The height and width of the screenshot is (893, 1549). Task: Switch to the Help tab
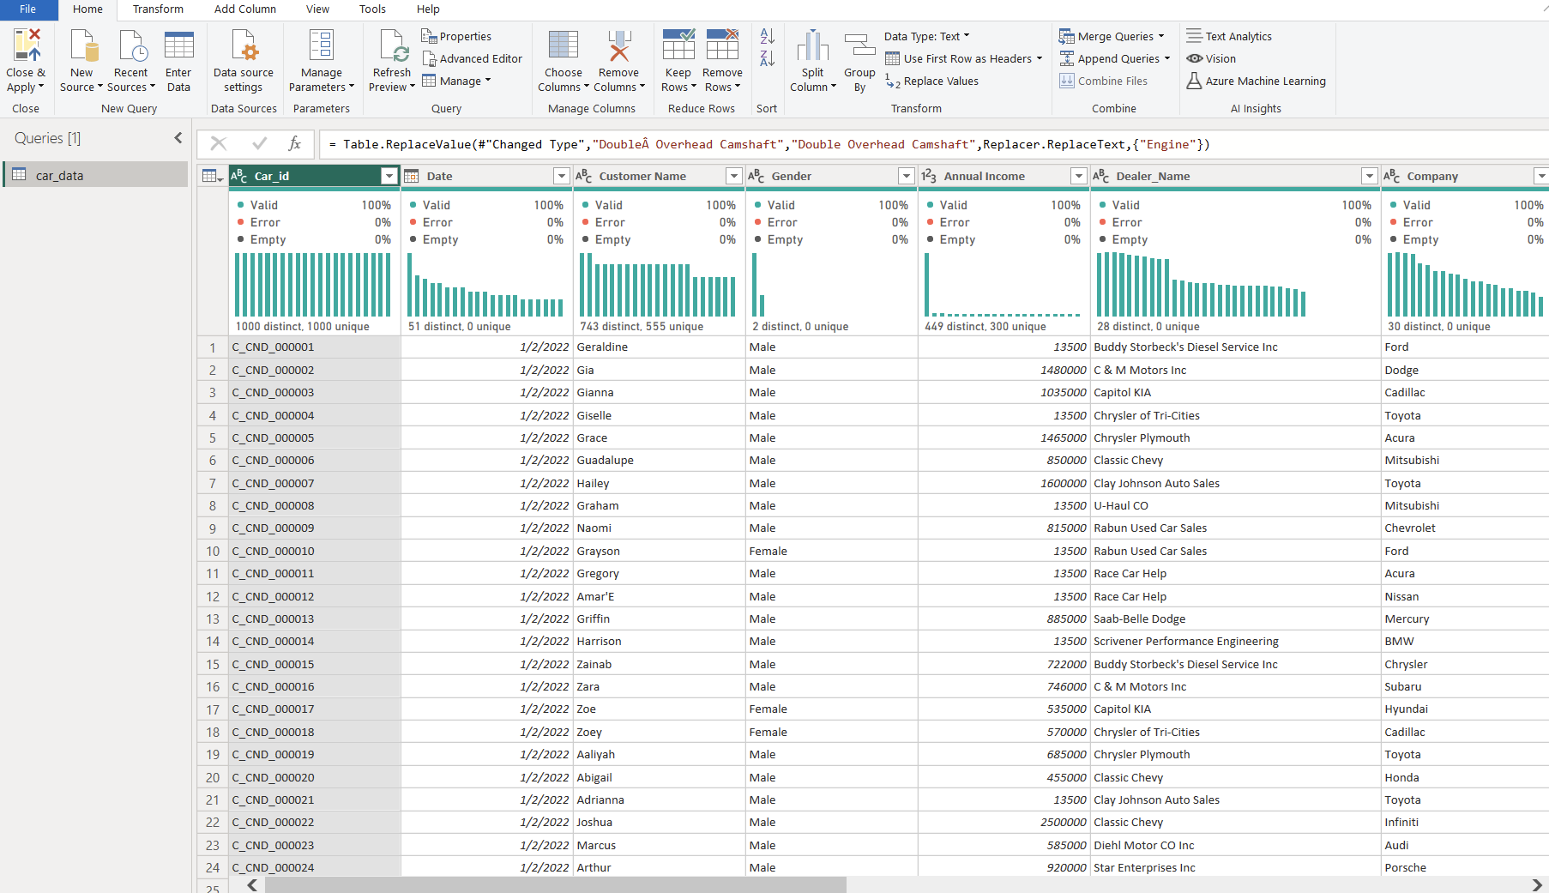click(428, 9)
